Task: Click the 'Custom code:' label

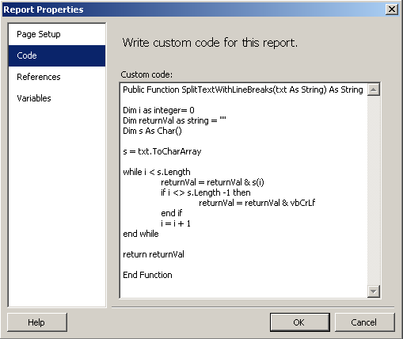Action: pyautogui.click(x=146, y=74)
